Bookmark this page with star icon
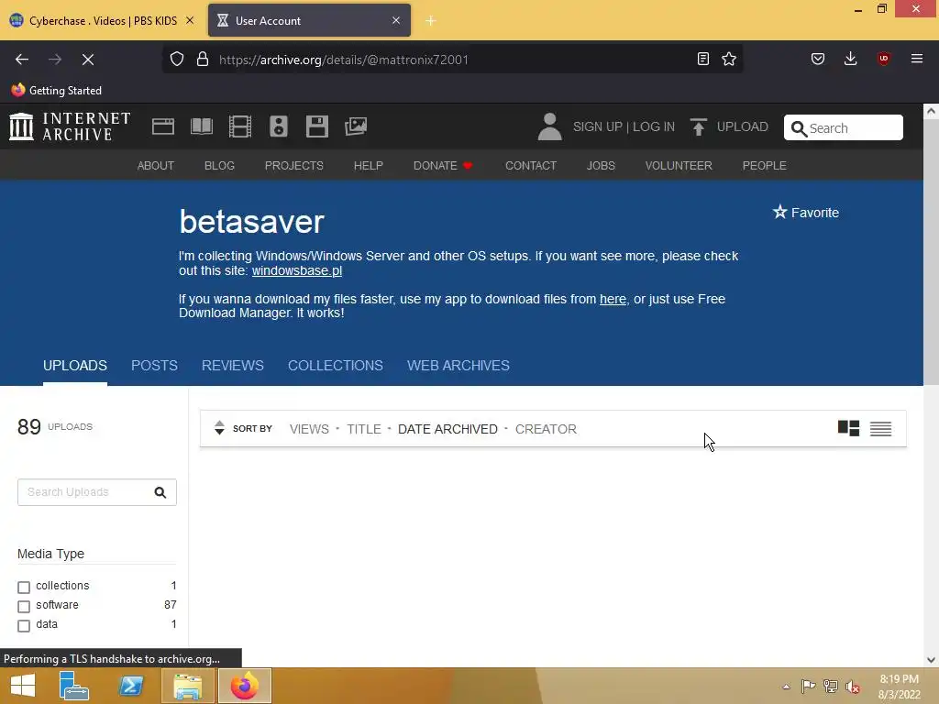This screenshot has height=704, width=939. [729, 59]
